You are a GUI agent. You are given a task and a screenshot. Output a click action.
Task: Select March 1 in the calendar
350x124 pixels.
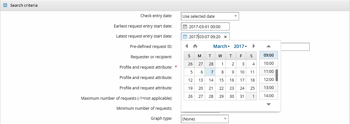[220, 64]
